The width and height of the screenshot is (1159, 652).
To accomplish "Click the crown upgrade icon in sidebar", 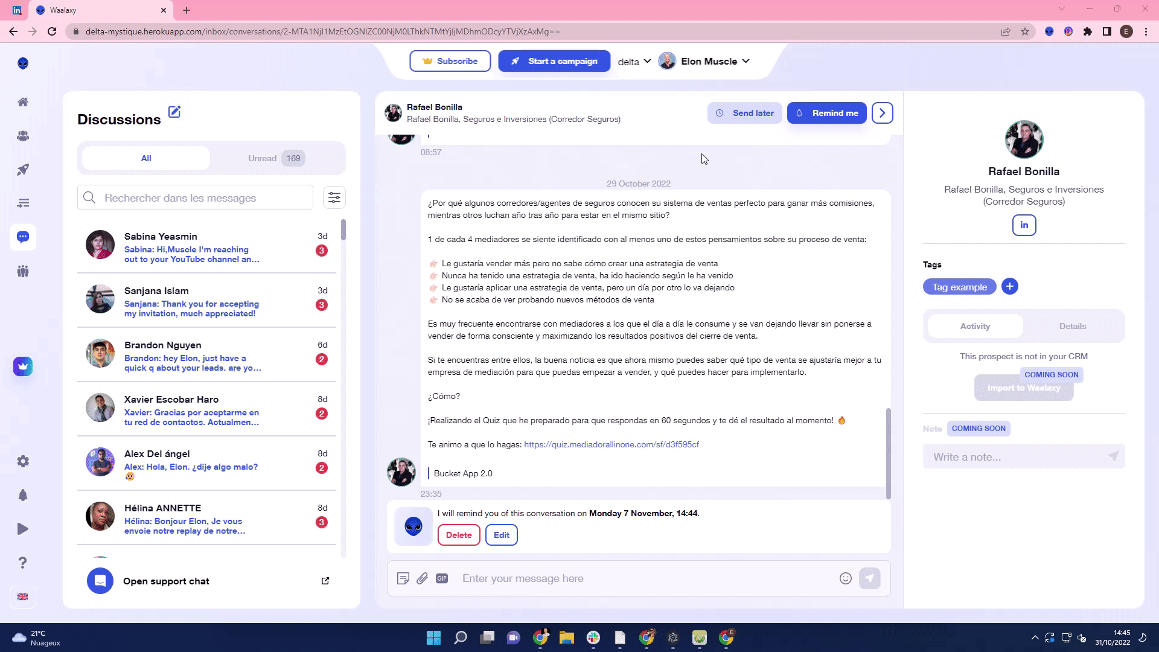I will pos(23,366).
